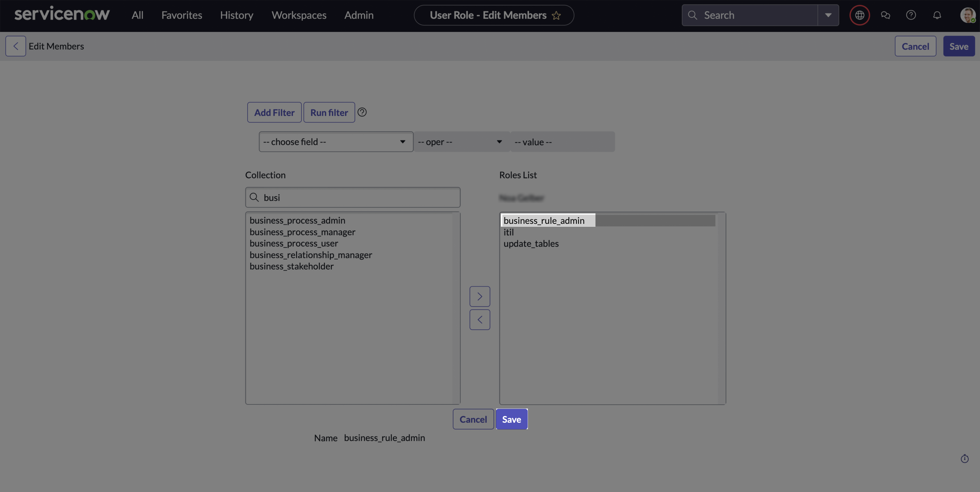
Task: Open the Favorites menu
Action: (x=182, y=15)
